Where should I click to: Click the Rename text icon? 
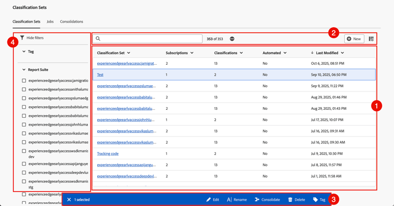coord(229,200)
